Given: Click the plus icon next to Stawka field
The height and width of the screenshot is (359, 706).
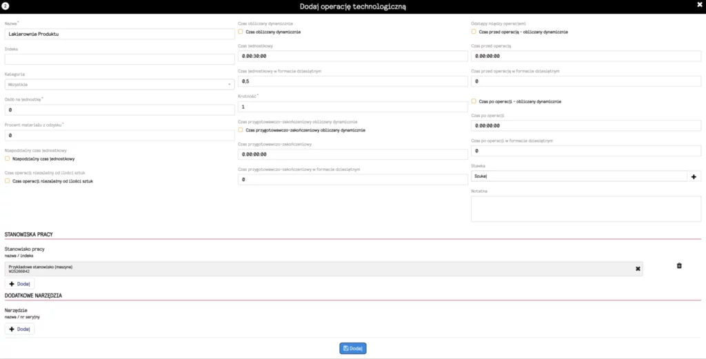Looking at the screenshot, I should coord(694,177).
